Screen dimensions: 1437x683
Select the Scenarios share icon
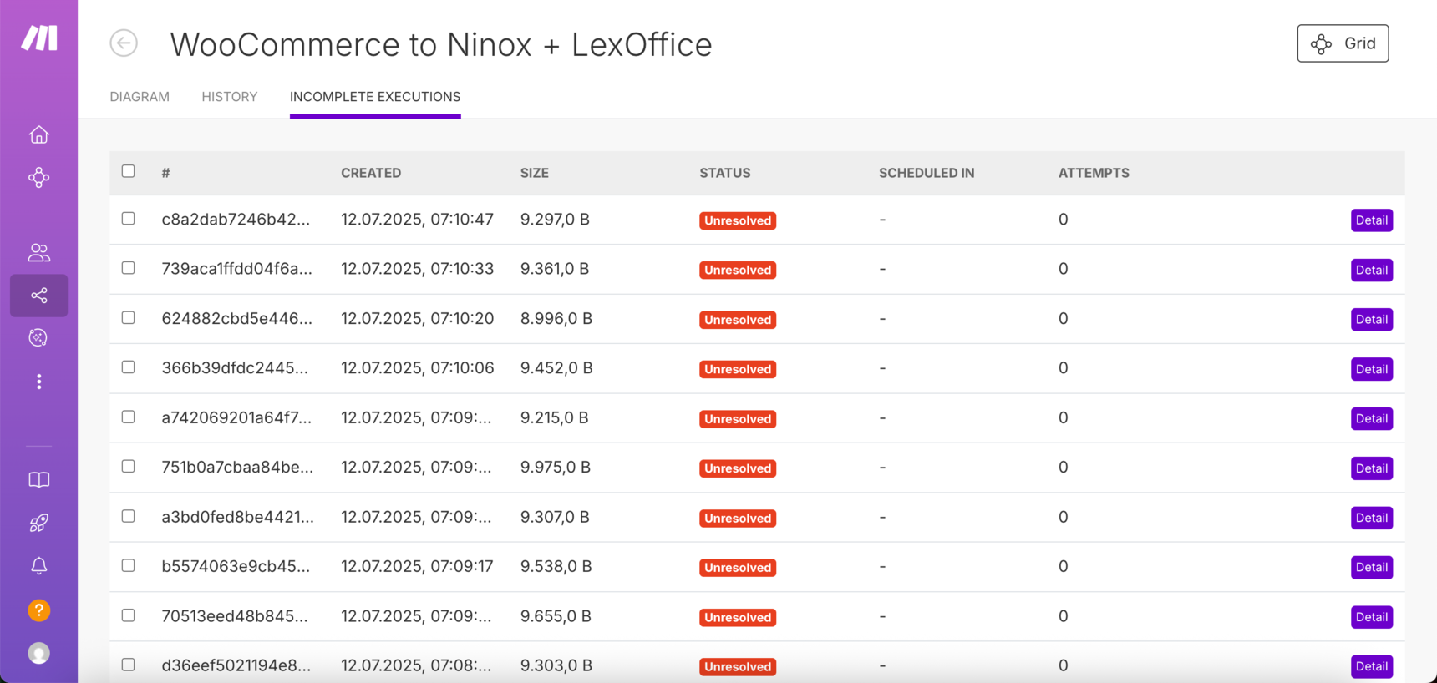[x=38, y=296]
